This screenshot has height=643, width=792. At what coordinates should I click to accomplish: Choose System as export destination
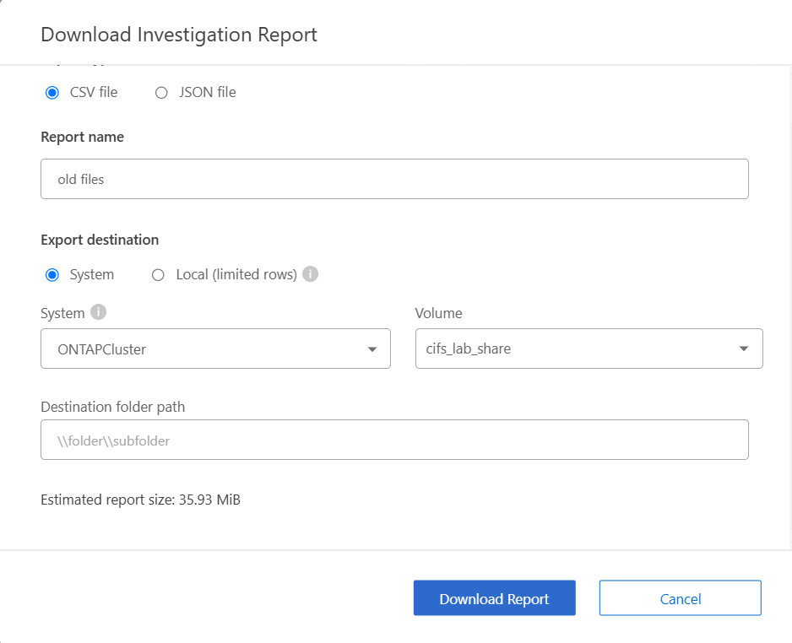coord(52,274)
